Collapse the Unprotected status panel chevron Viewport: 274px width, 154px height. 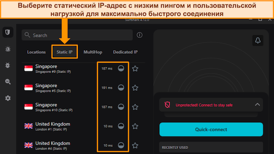(x=257, y=105)
